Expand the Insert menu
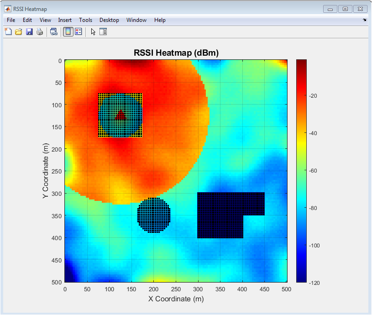The height and width of the screenshot is (315, 372). pyautogui.click(x=65, y=20)
